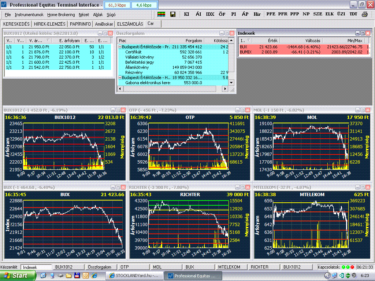Viewport: 375px width, 281px height.
Task: Click the PI toolbar button
Action: coord(234,14)
